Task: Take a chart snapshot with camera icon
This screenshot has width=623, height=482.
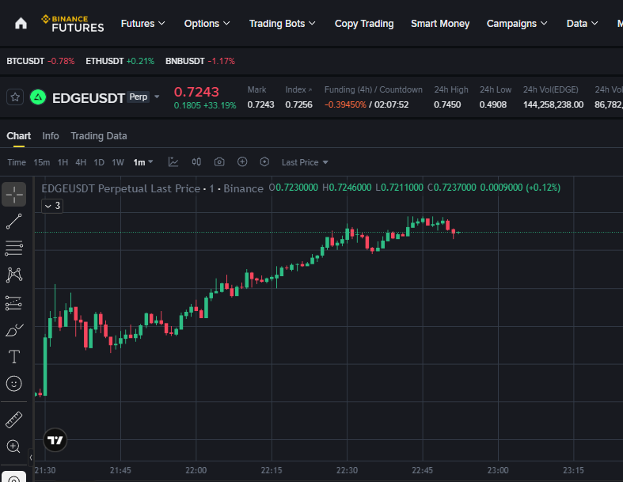Action: point(219,161)
